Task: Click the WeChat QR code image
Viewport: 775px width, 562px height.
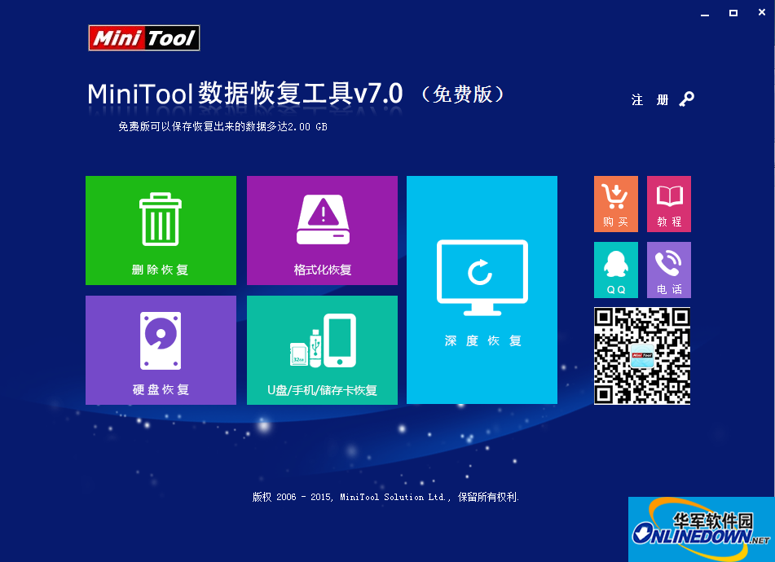Action: point(641,356)
